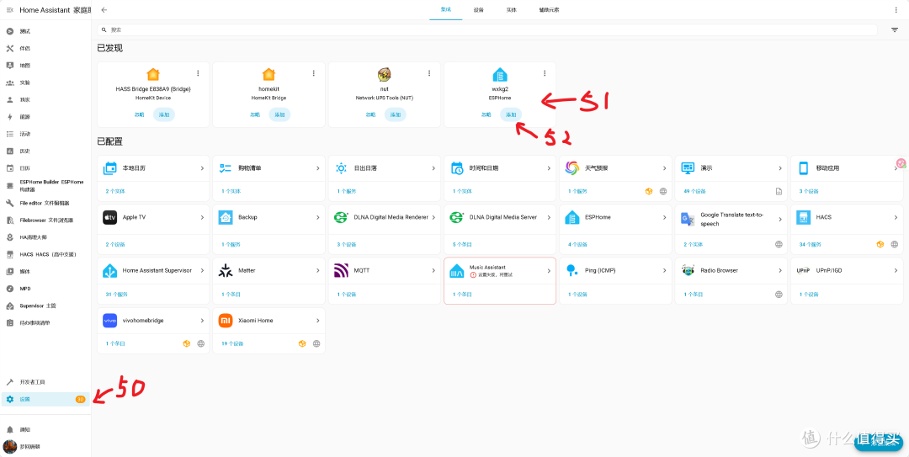Screen dimensions: 909x457
Task: Open the 历史 history sidebar item
Action: point(45,151)
